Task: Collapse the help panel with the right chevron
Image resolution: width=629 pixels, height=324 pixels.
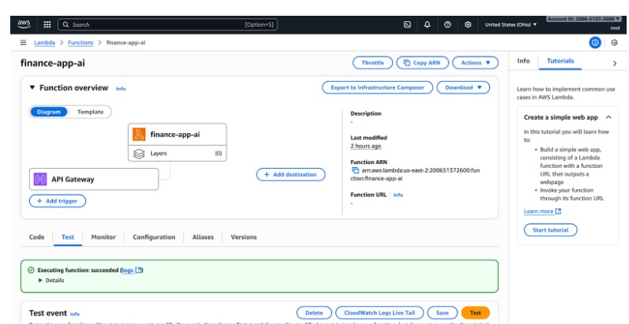Action: pos(615,63)
